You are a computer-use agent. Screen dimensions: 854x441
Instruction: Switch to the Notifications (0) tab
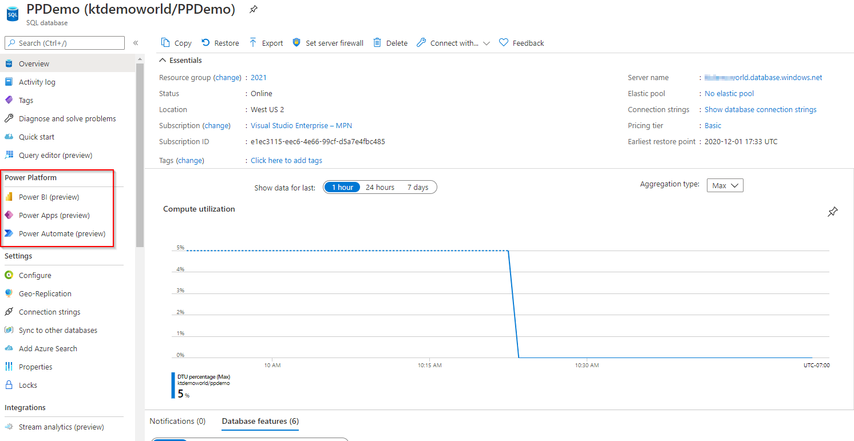[177, 421]
